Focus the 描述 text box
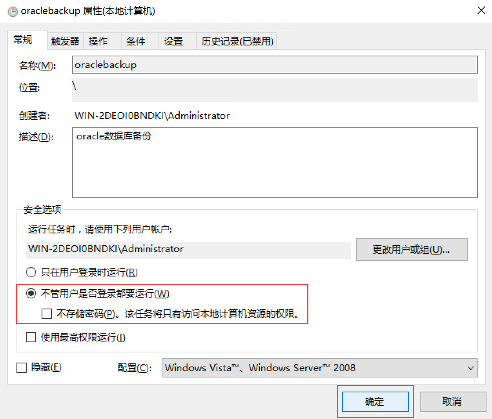The height and width of the screenshot is (419, 492). (x=275, y=163)
